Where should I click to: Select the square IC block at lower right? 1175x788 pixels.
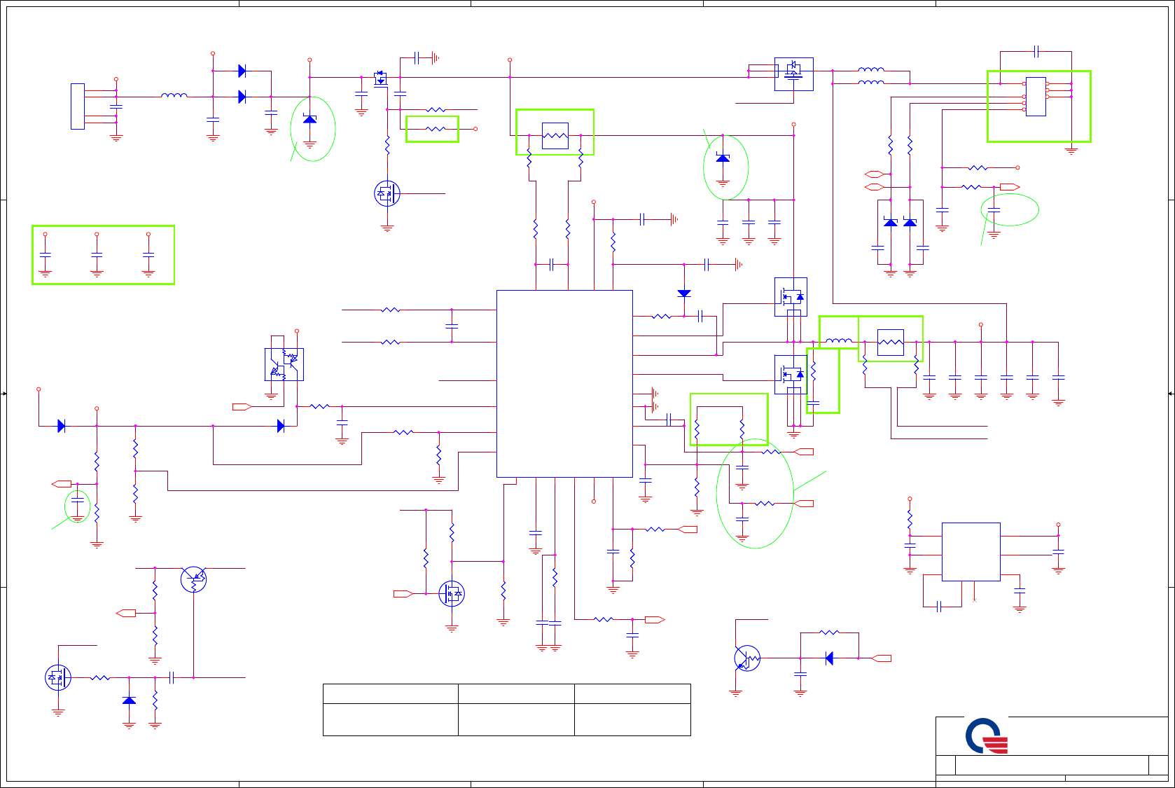[971, 552]
